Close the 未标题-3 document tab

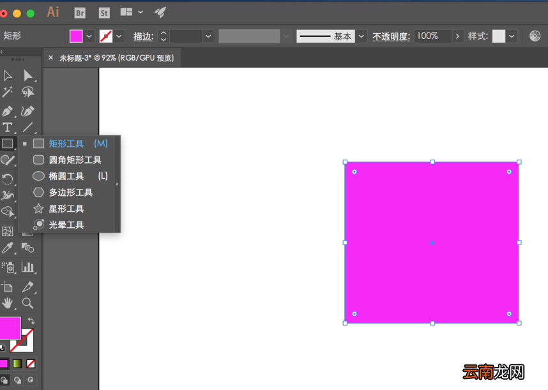pyautogui.click(x=50, y=57)
